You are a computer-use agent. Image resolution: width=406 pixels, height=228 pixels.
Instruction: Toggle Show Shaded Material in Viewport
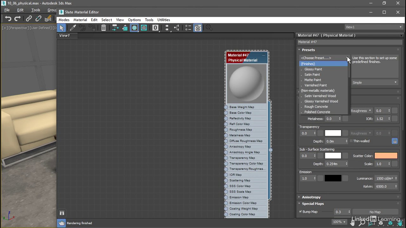click(134, 28)
